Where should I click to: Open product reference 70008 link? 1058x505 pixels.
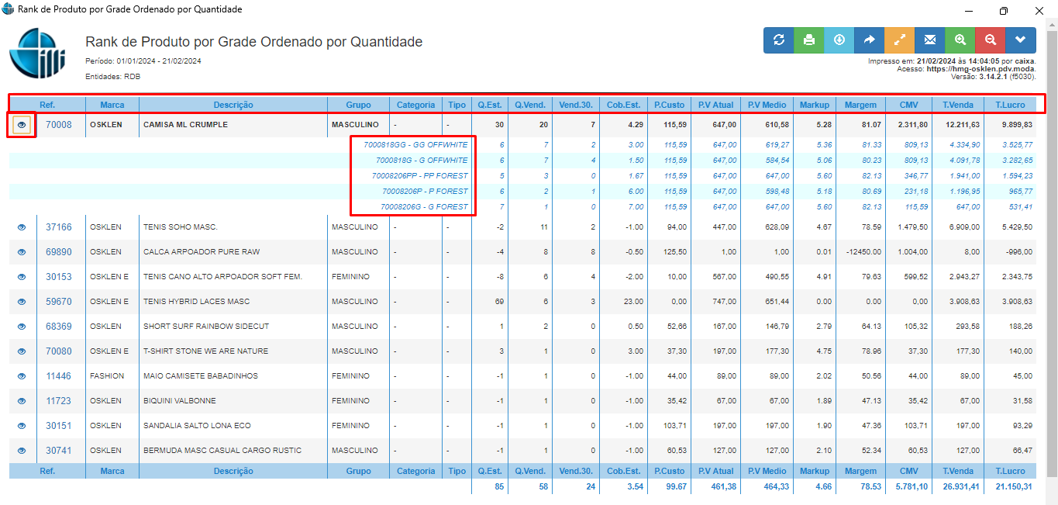coord(58,125)
